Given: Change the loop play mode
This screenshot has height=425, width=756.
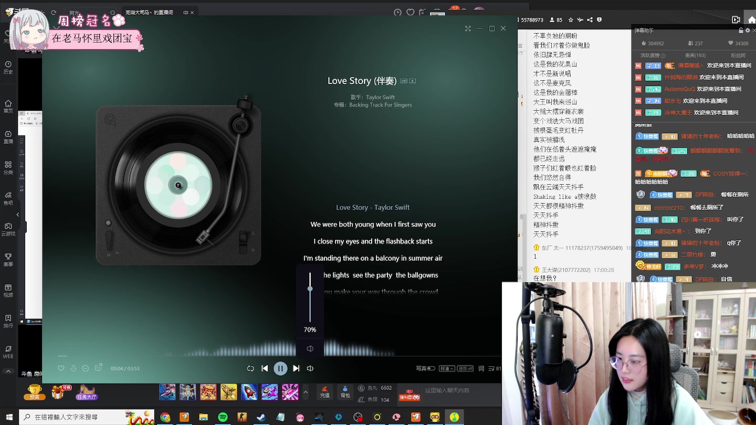Looking at the screenshot, I should (x=250, y=368).
